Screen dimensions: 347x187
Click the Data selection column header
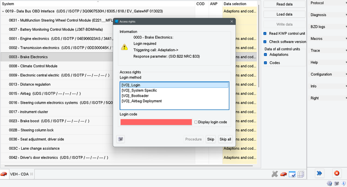coord(240,4)
